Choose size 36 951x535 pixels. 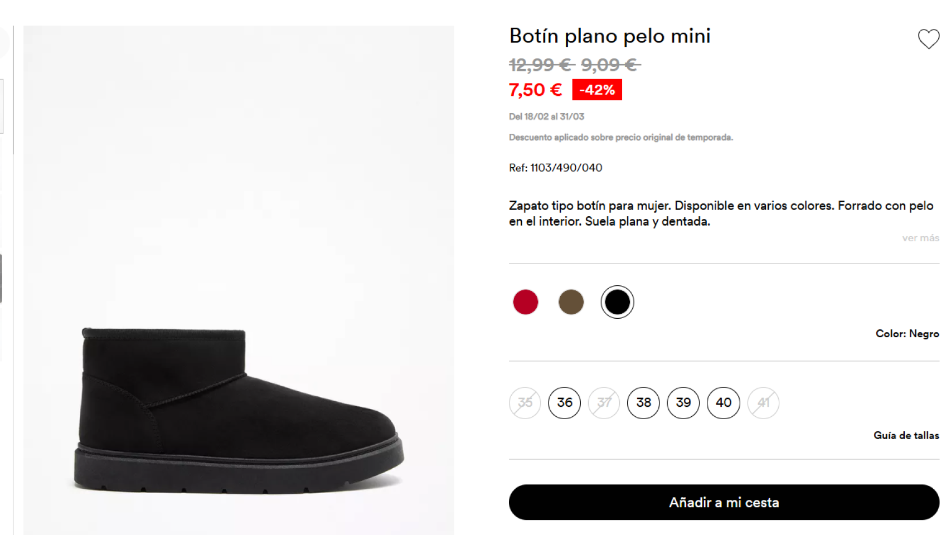(x=564, y=402)
